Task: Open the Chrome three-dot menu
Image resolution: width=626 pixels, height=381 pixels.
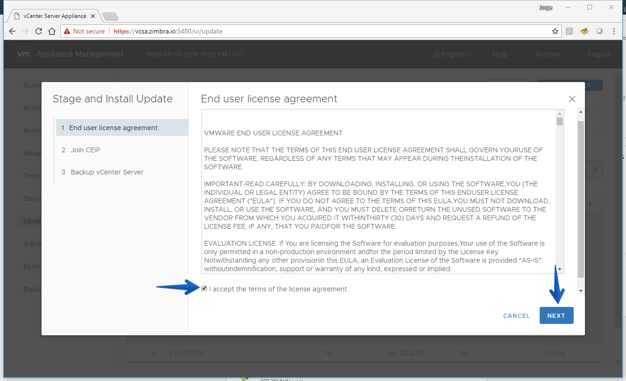Action: pyautogui.click(x=614, y=32)
